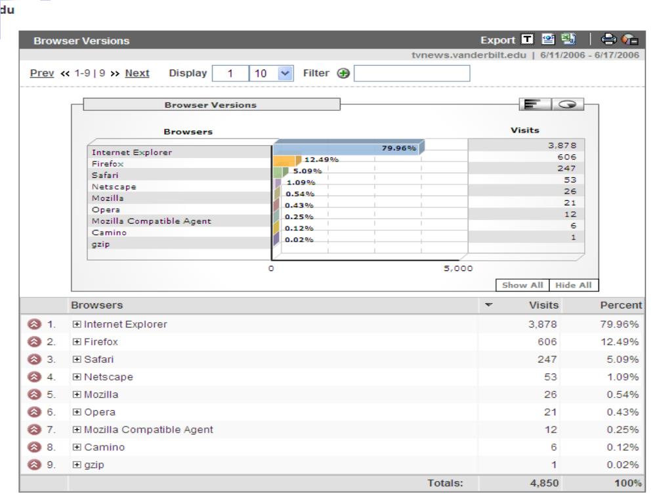Select Opera in chart legend list

[x=106, y=210]
